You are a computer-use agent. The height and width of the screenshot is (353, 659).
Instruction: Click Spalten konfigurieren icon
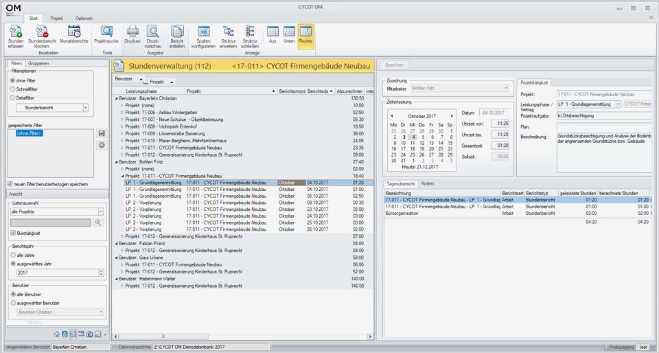click(203, 32)
